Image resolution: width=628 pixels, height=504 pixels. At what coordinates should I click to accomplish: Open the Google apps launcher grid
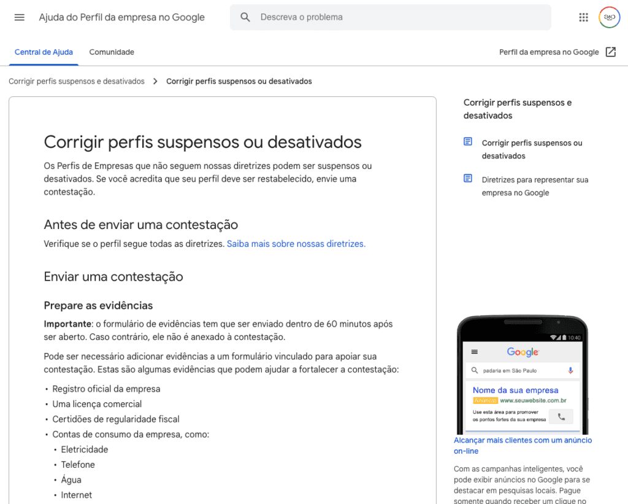coord(583,17)
